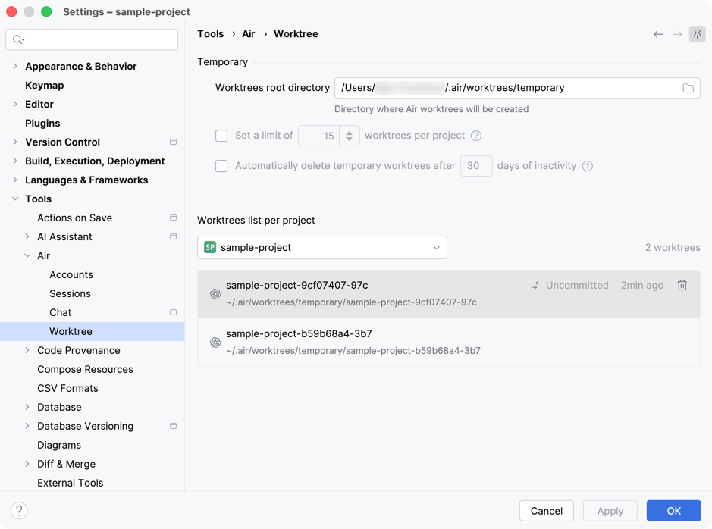Screen dimensions: 712x529
Task: Collapse the Tools section
Action: [15, 199]
